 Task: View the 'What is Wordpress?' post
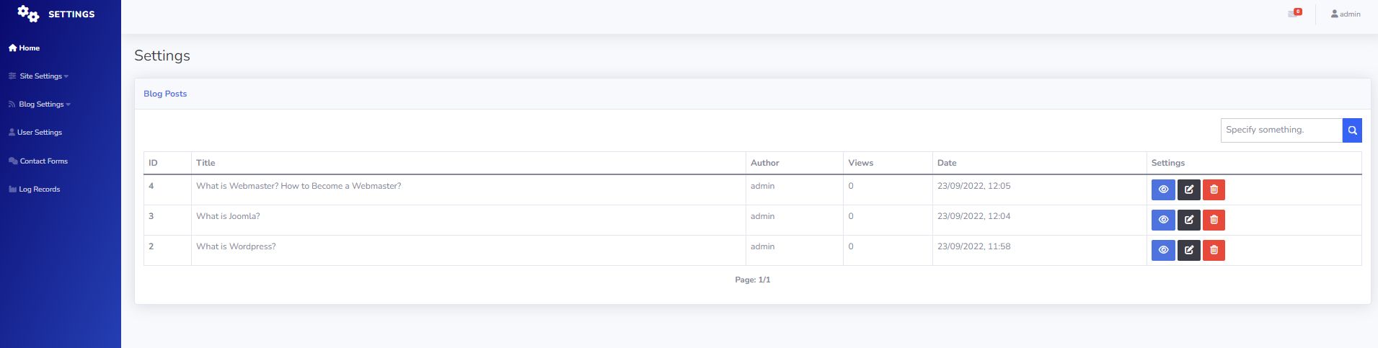coord(1163,250)
